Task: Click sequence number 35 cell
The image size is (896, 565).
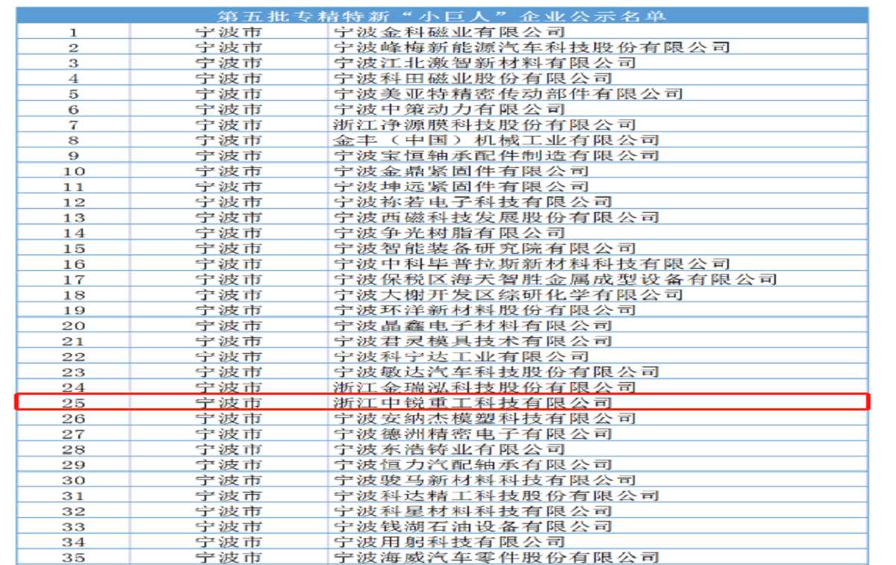Action: [x=73, y=557]
